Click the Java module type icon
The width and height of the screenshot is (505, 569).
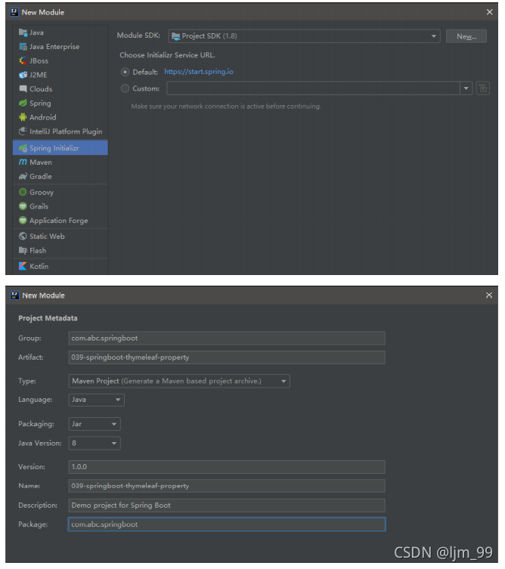coord(23,32)
